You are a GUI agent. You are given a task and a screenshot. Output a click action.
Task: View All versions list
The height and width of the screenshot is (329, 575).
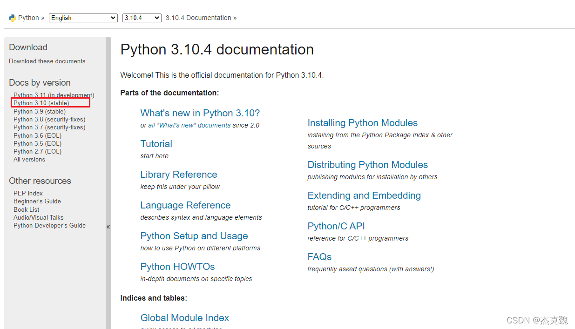[29, 159]
